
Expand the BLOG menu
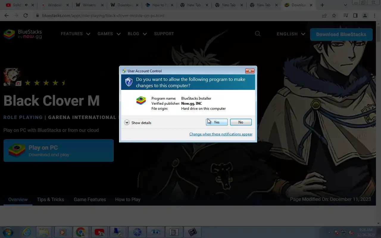coord(137,34)
